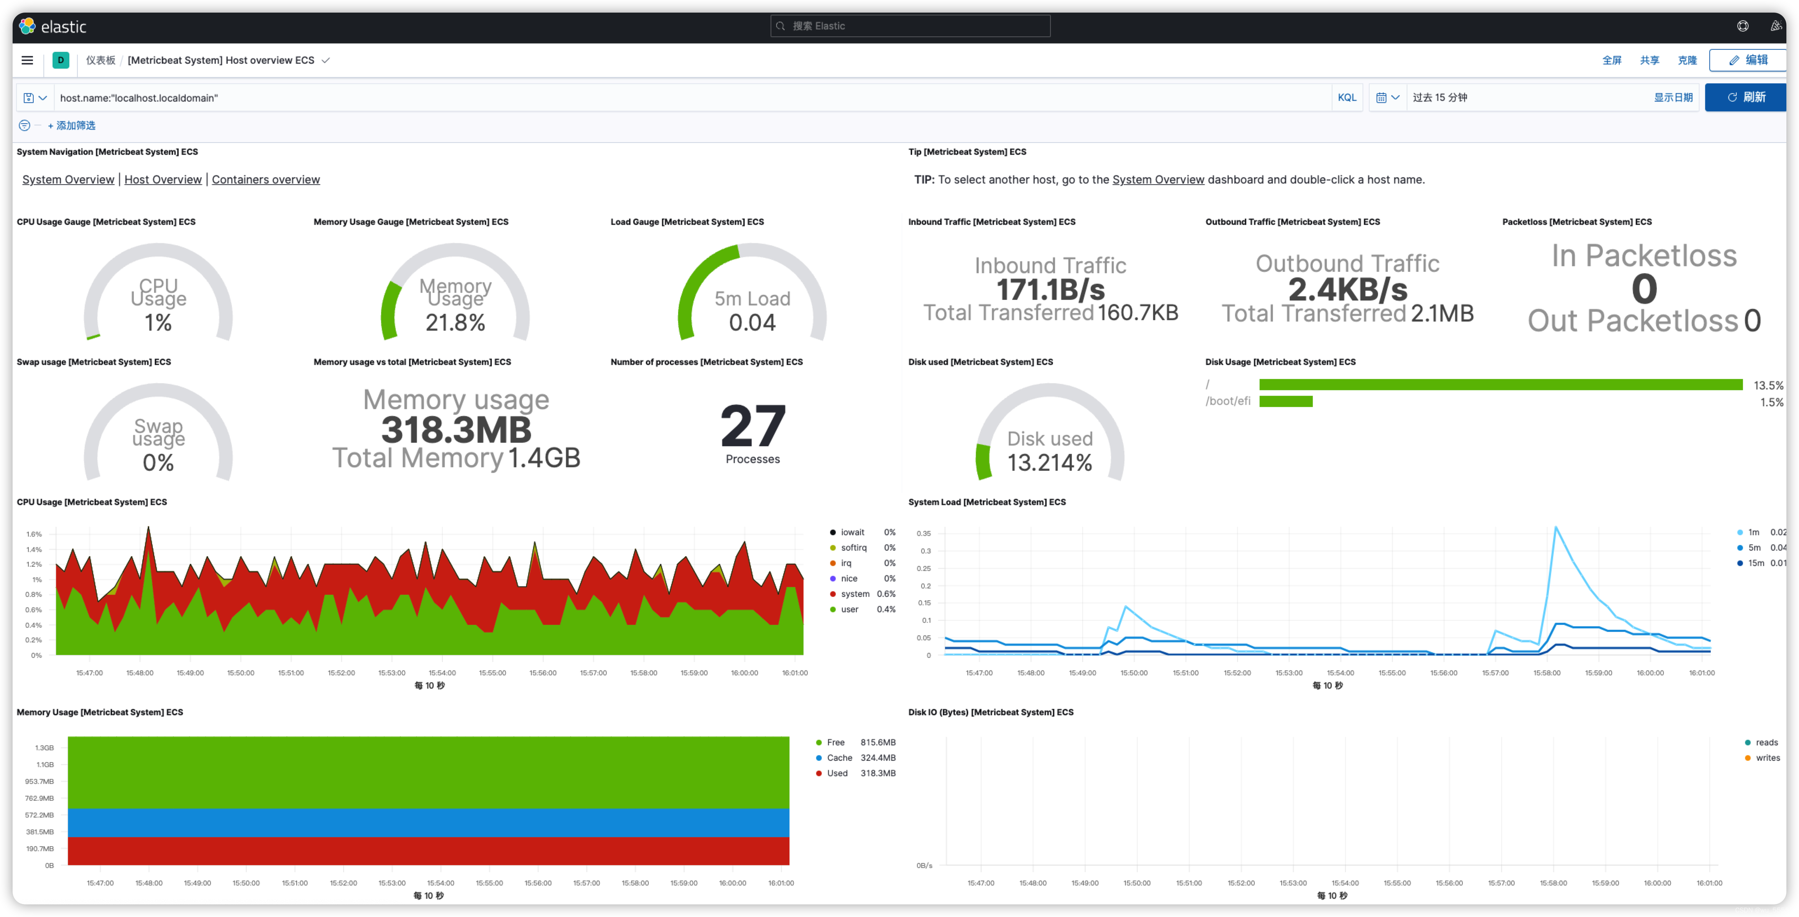Click the 刷新 refresh button

(1746, 97)
